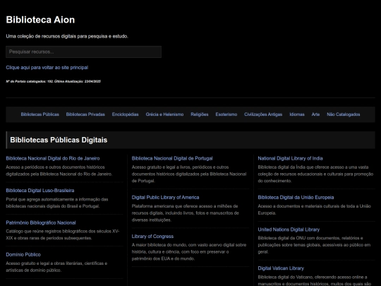Open United Nations Digital Library link
The image size is (381, 286).
pos(289,230)
